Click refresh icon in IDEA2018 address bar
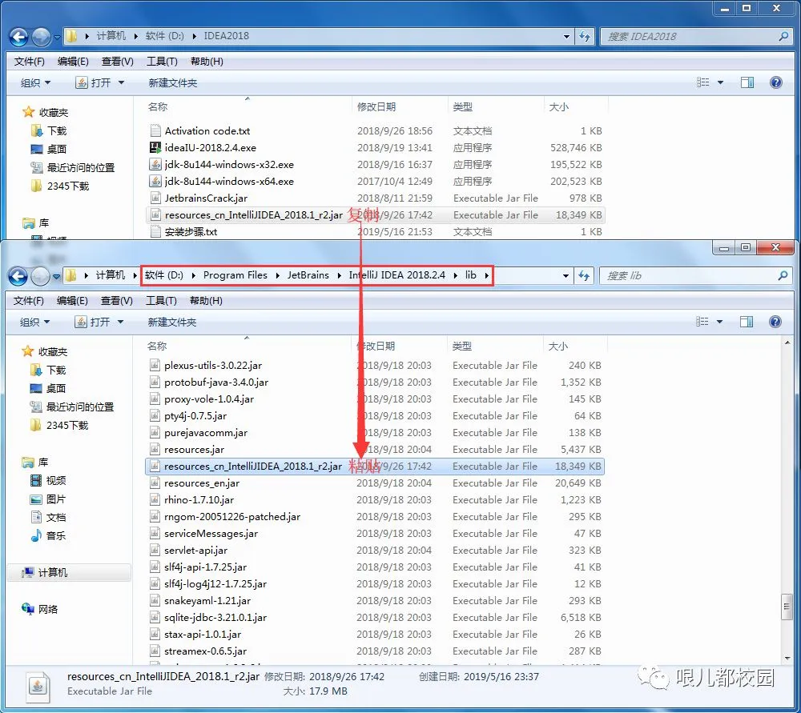This screenshot has width=801, height=713. [x=585, y=37]
